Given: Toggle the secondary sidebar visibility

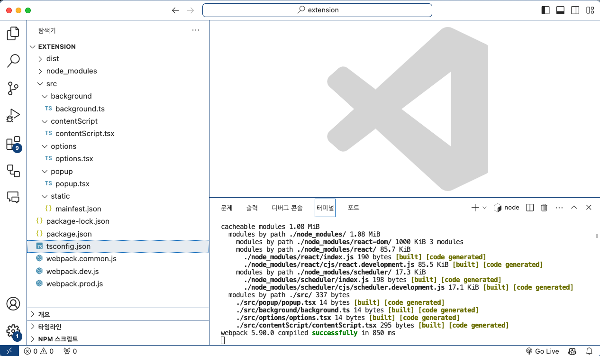Looking at the screenshot, I should tap(575, 10).
